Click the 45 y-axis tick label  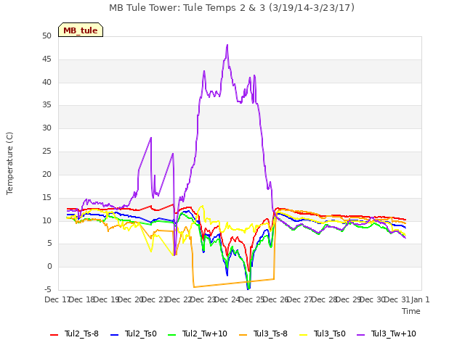[46, 59]
